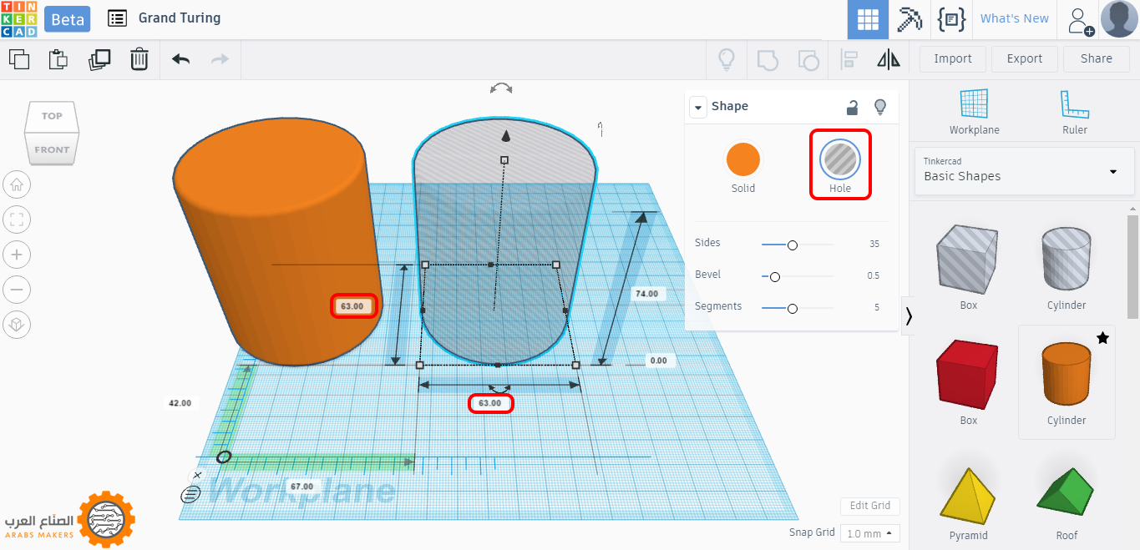Zoom out with the minus button
Viewport: 1140px width, 550px height.
[17, 290]
